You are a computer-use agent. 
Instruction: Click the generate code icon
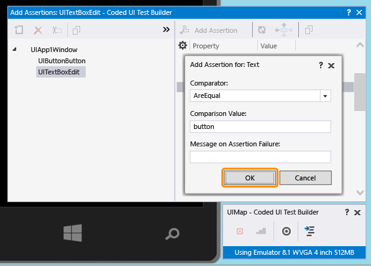pyautogui.click(x=309, y=231)
